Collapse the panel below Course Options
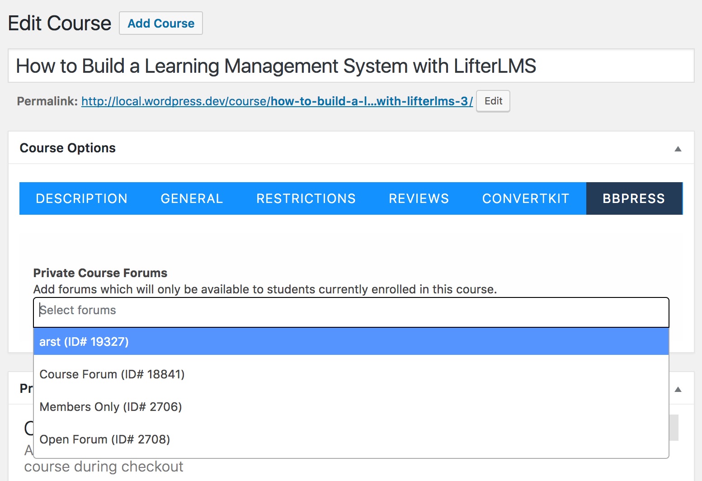Viewport: 702px width, 481px height. 678,389
